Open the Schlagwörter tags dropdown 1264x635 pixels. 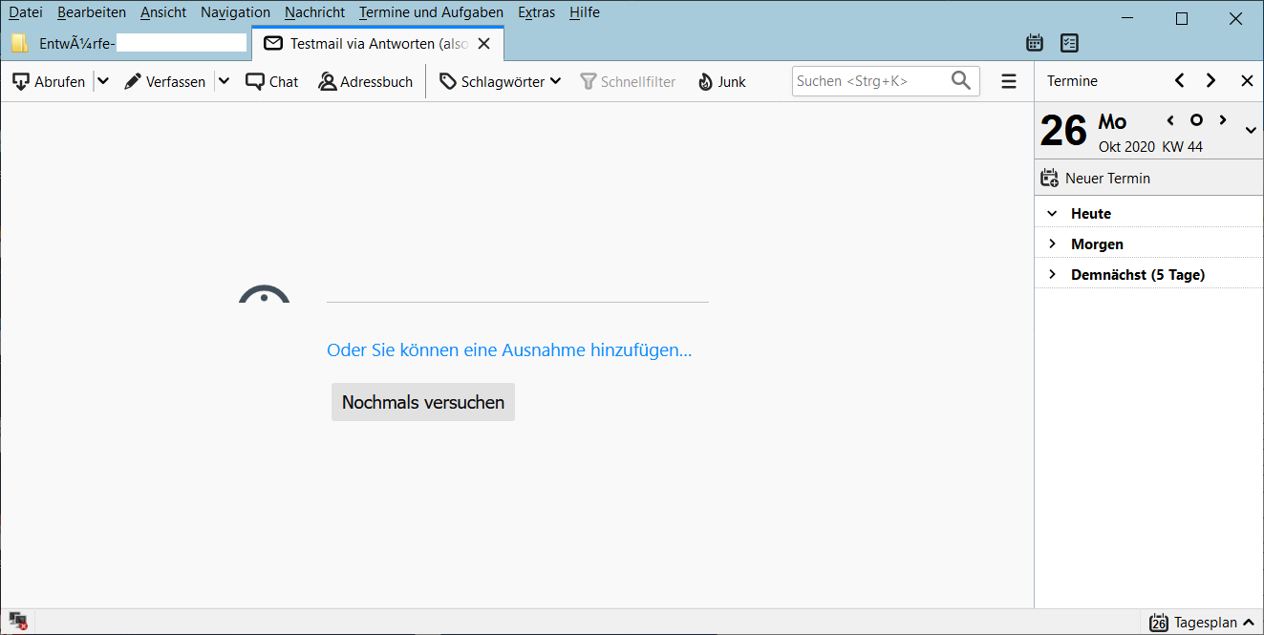click(501, 82)
